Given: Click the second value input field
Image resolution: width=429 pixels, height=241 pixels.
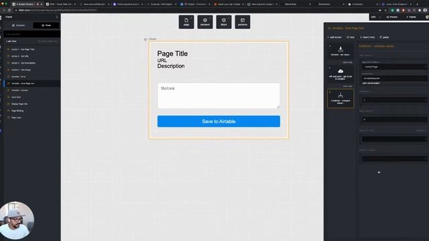Looking at the screenshot, I should click(394, 119).
